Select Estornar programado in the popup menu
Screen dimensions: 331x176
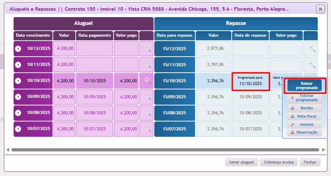304,98
